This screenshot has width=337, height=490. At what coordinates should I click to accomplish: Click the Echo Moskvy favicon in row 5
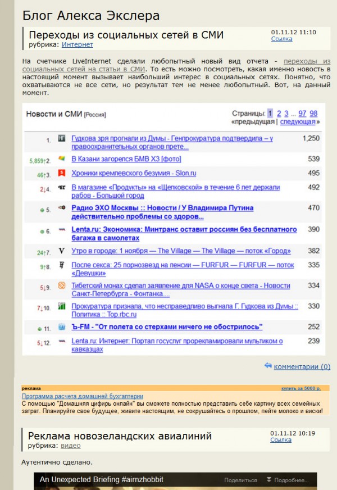61,208
